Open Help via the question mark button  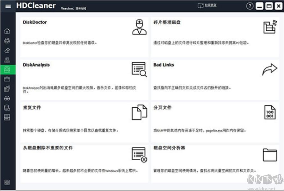(x=251, y=5)
